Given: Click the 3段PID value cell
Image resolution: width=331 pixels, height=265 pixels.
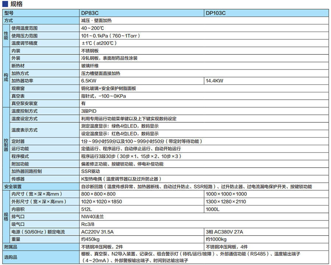Looking at the screenshot, I should pos(204,111).
